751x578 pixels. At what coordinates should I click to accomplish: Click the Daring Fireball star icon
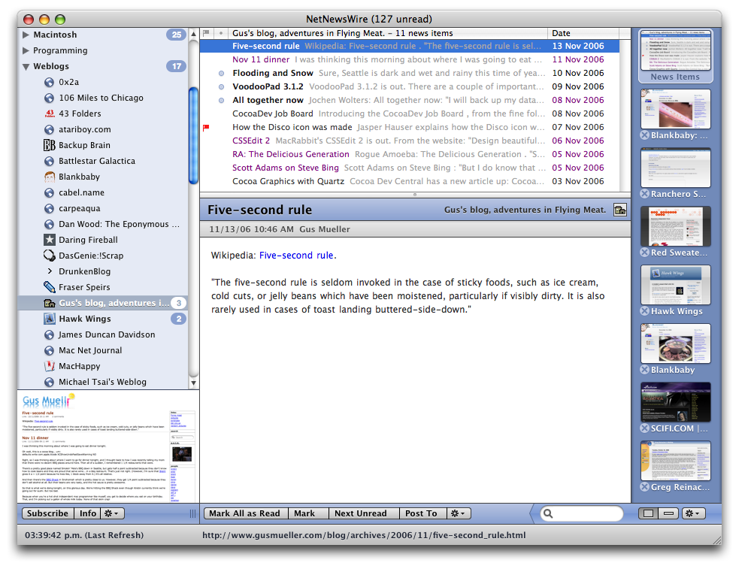tap(50, 240)
